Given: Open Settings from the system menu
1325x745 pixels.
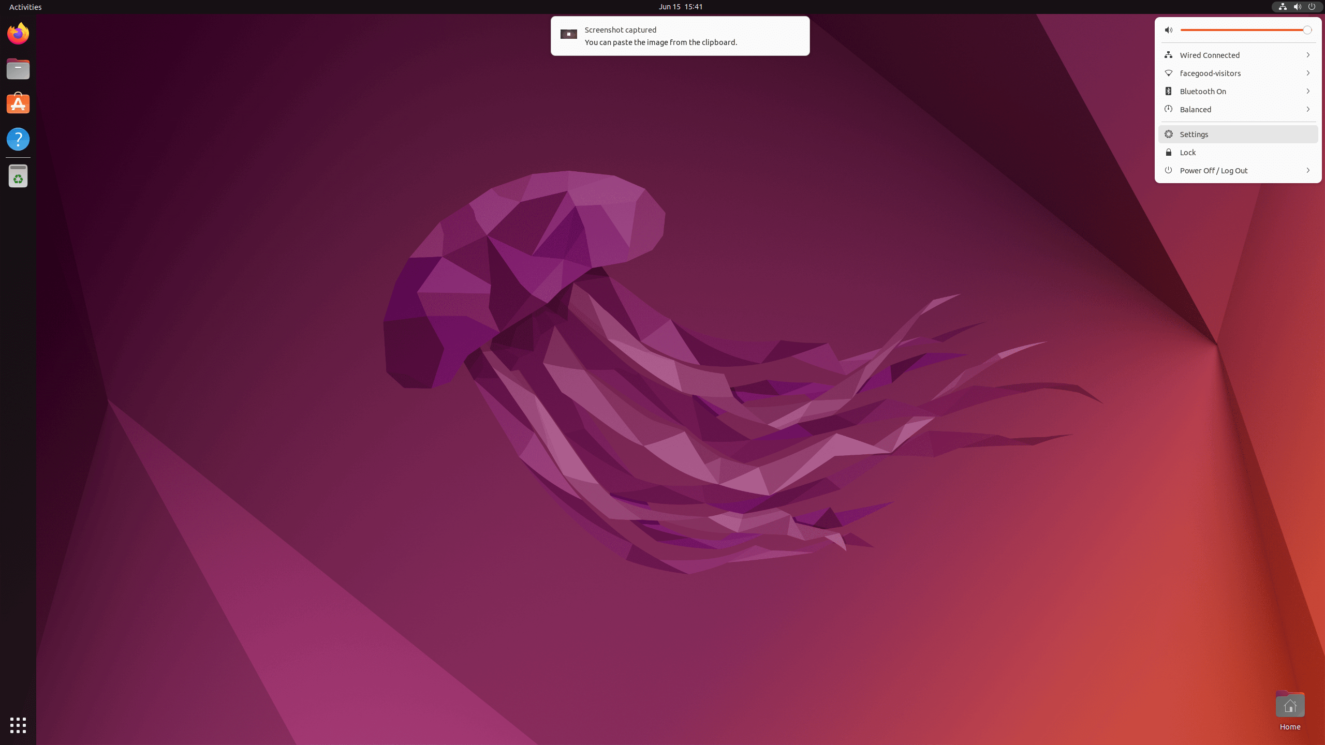Looking at the screenshot, I should pos(1238,134).
